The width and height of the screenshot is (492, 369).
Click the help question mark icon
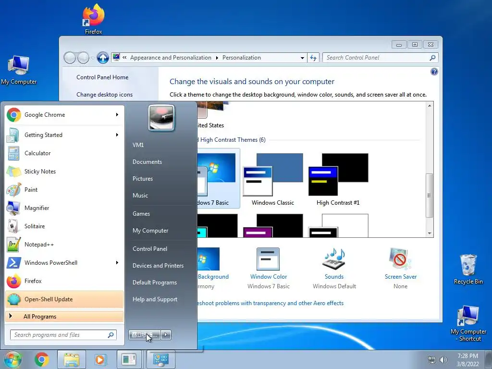pos(434,72)
